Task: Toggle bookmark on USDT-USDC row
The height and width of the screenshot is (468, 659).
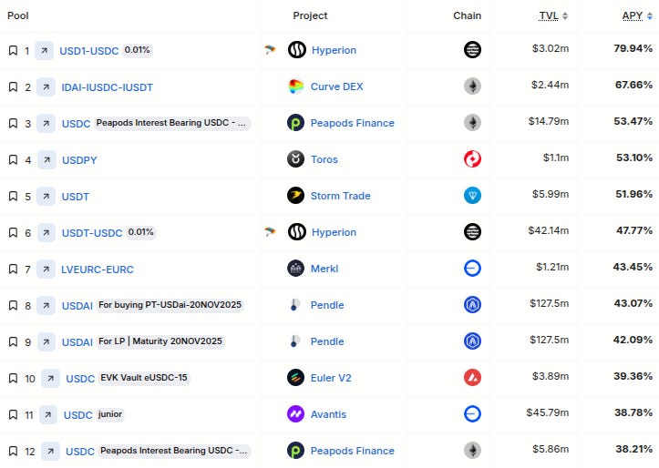Action: click(x=13, y=232)
